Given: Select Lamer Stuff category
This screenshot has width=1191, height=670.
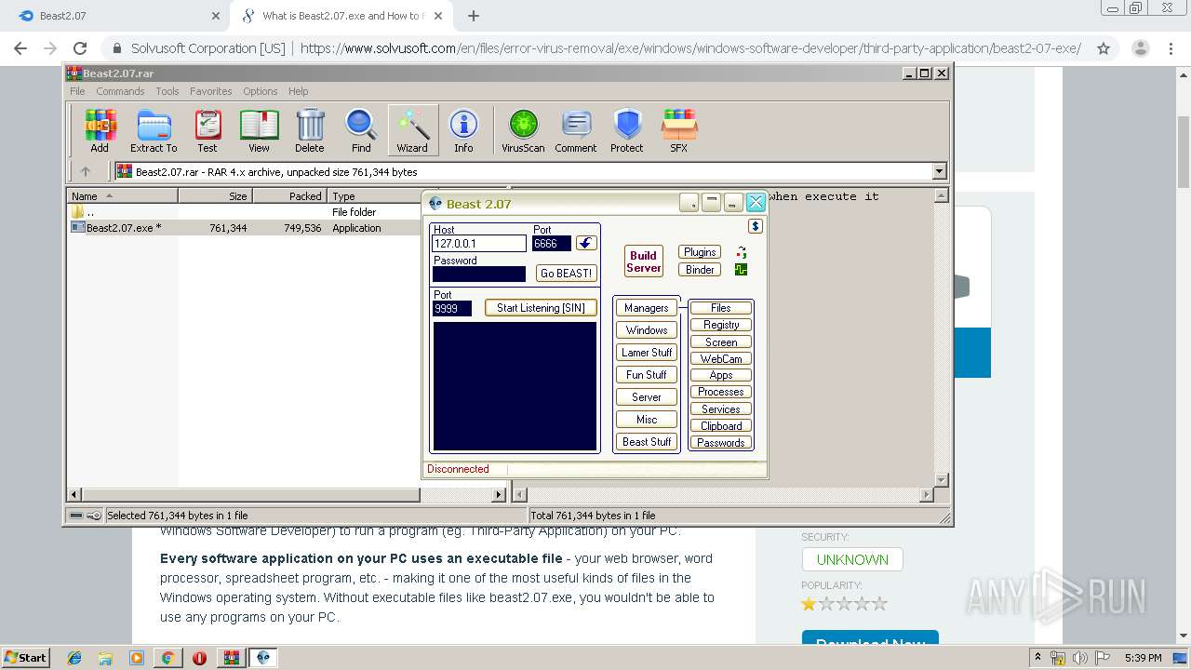Looking at the screenshot, I should [647, 353].
